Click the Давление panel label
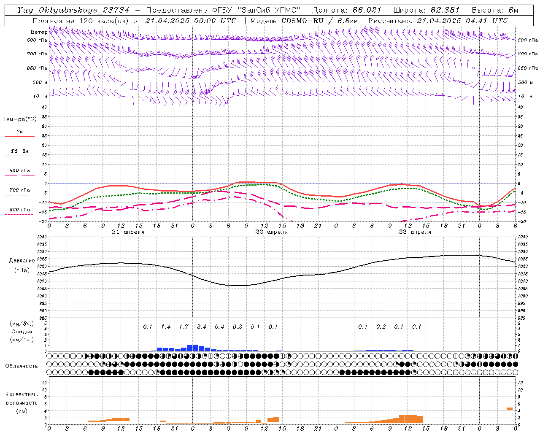The height and width of the screenshot is (432, 540). (x=22, y=261)
